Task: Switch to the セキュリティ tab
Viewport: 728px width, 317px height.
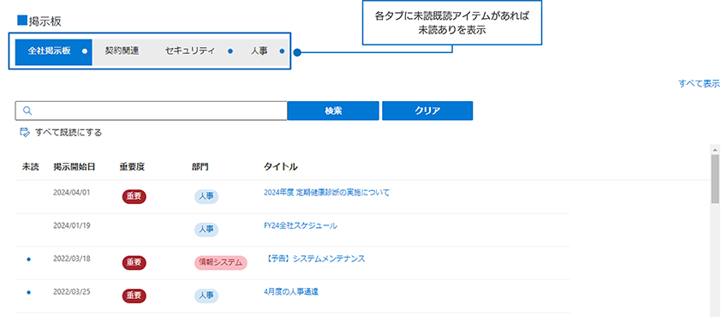Action: (x=190, y=51)
